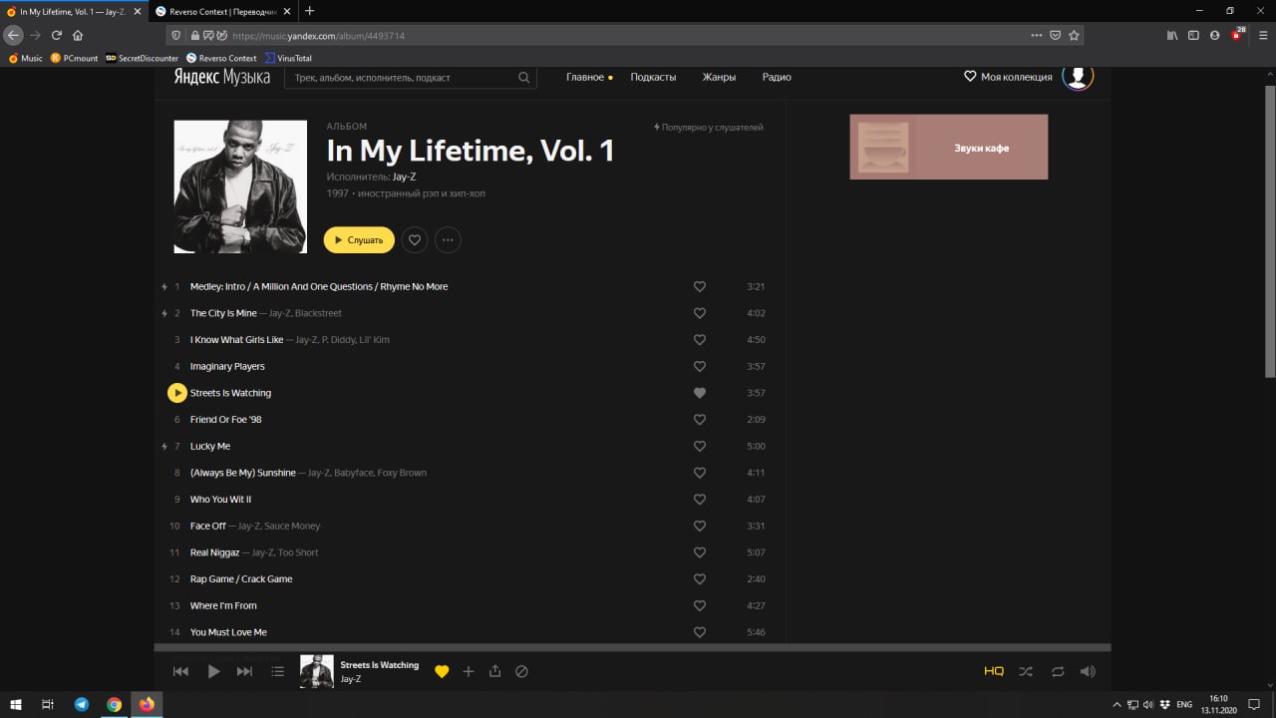The width and height of the screenshot is (1276, 718).
Task: Toggle shuffle playback
Action: point(1026,671)
